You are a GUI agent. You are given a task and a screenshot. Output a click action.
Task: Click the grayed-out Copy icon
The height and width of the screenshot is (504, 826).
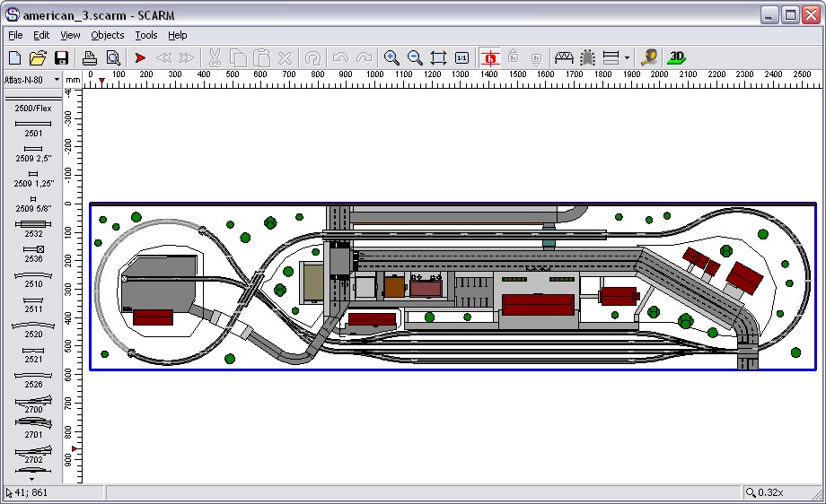(238, 57)
